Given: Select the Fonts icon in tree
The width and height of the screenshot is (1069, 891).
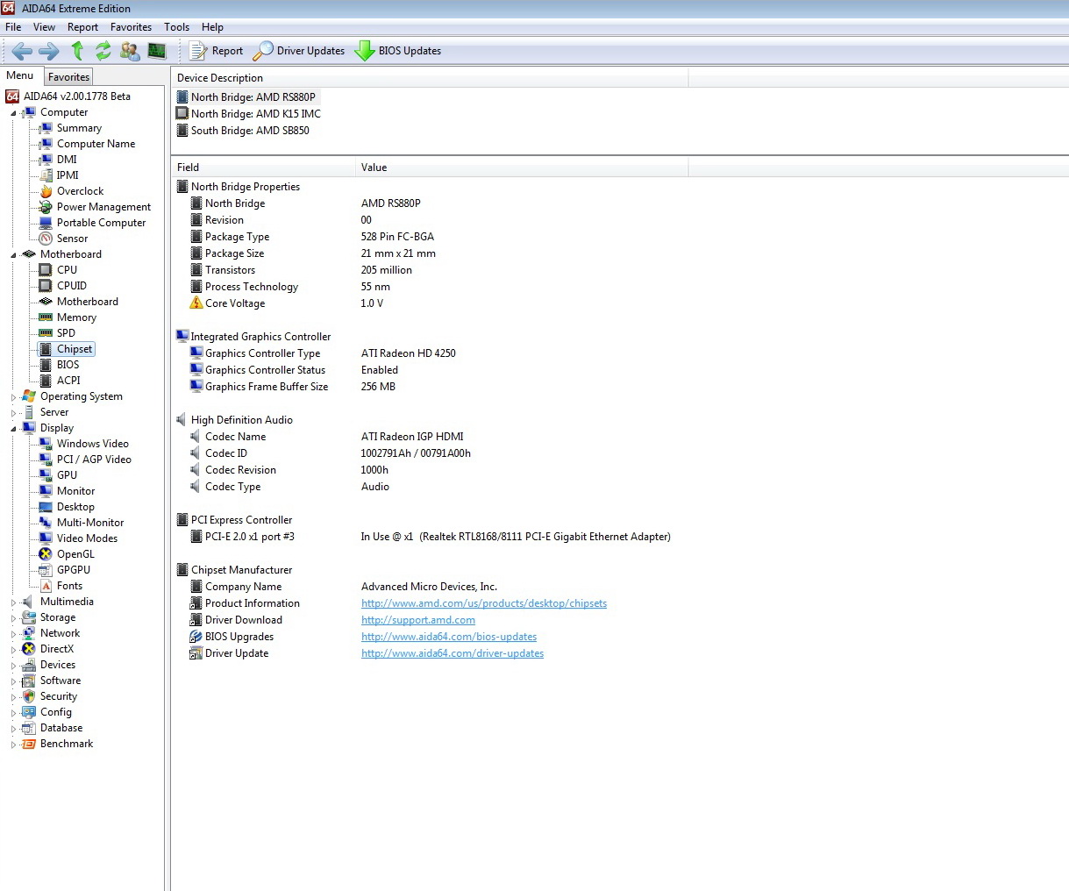Looking at the screenshot, I should click(46, 586).
